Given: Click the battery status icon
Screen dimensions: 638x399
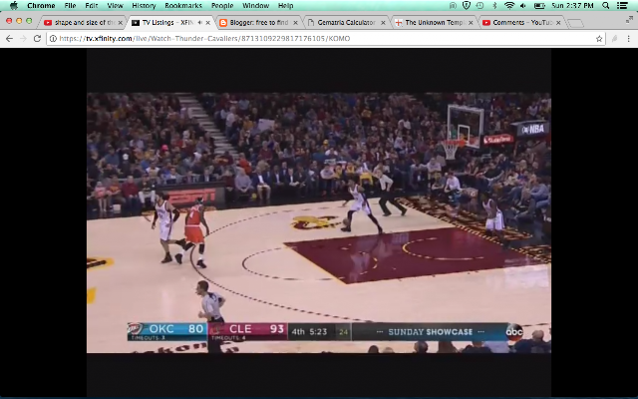Looking at the screenshot, I should point(539,5).
